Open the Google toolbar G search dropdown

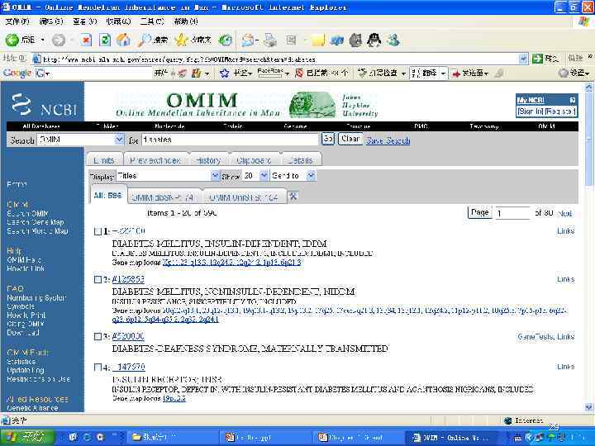click(x=48, y=74)
